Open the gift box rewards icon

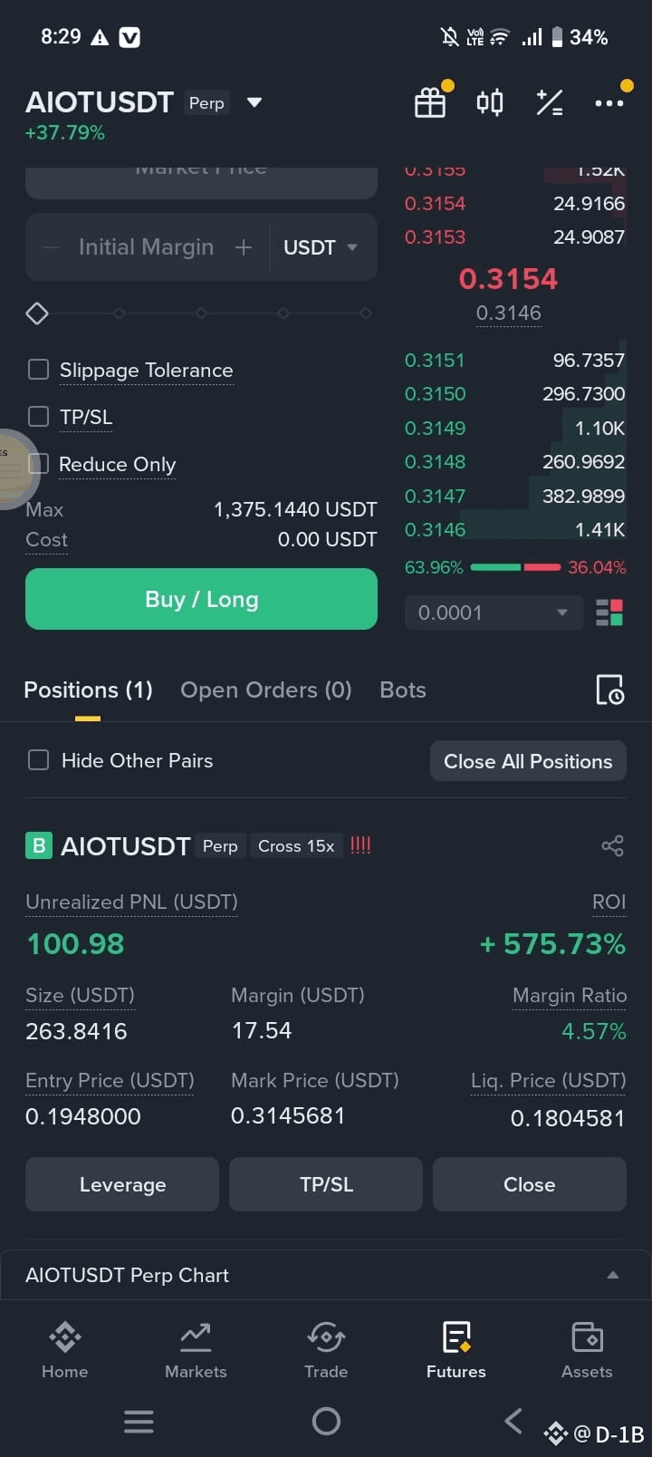pyautogui.click(x=430, y=102)
